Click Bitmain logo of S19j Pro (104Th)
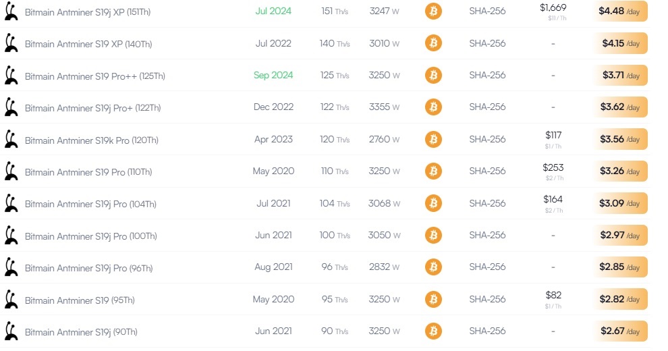The height and width of the screenshot is (351, 668). (x=11, y=203)
